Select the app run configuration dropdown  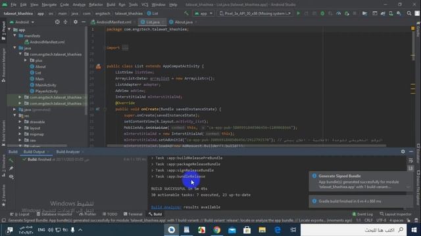(x=203, y=13)
